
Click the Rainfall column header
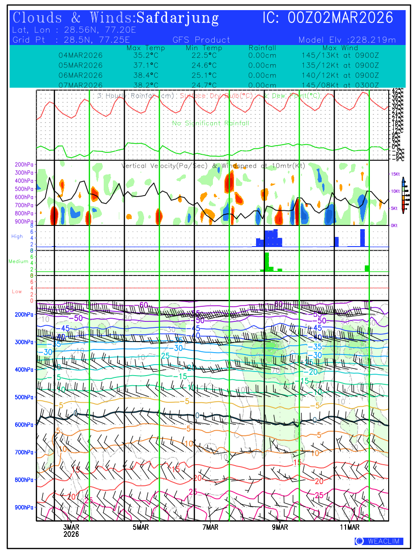(x=262, y=48)
